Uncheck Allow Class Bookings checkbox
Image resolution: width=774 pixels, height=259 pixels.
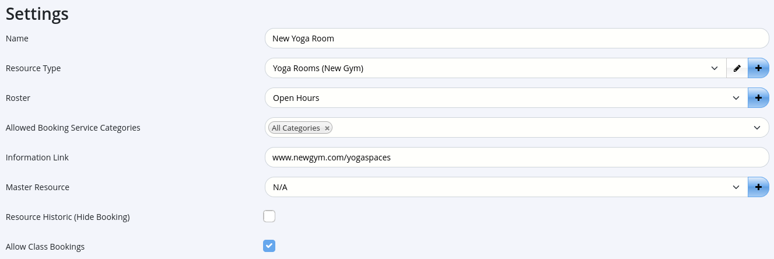pos(269,246)
